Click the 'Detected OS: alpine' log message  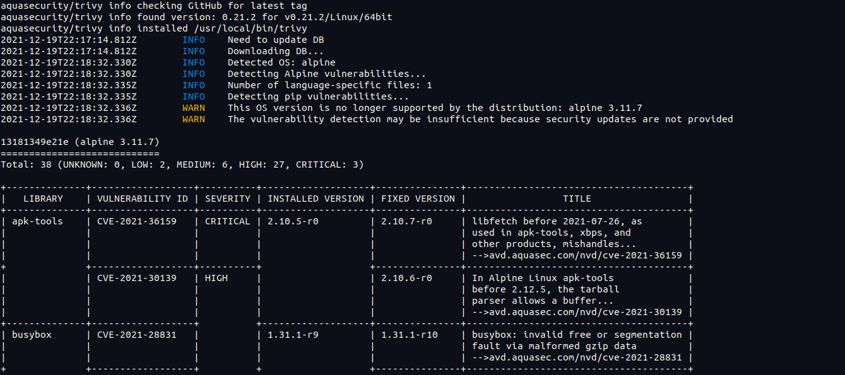pos(281,62)
